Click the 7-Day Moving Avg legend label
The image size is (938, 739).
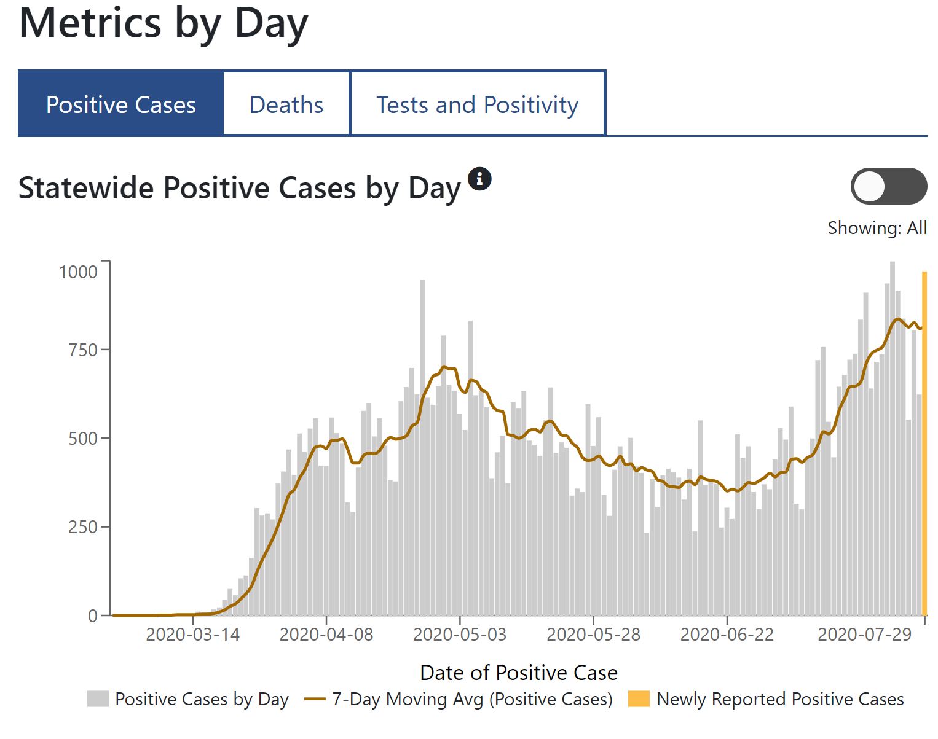[472, 699]
